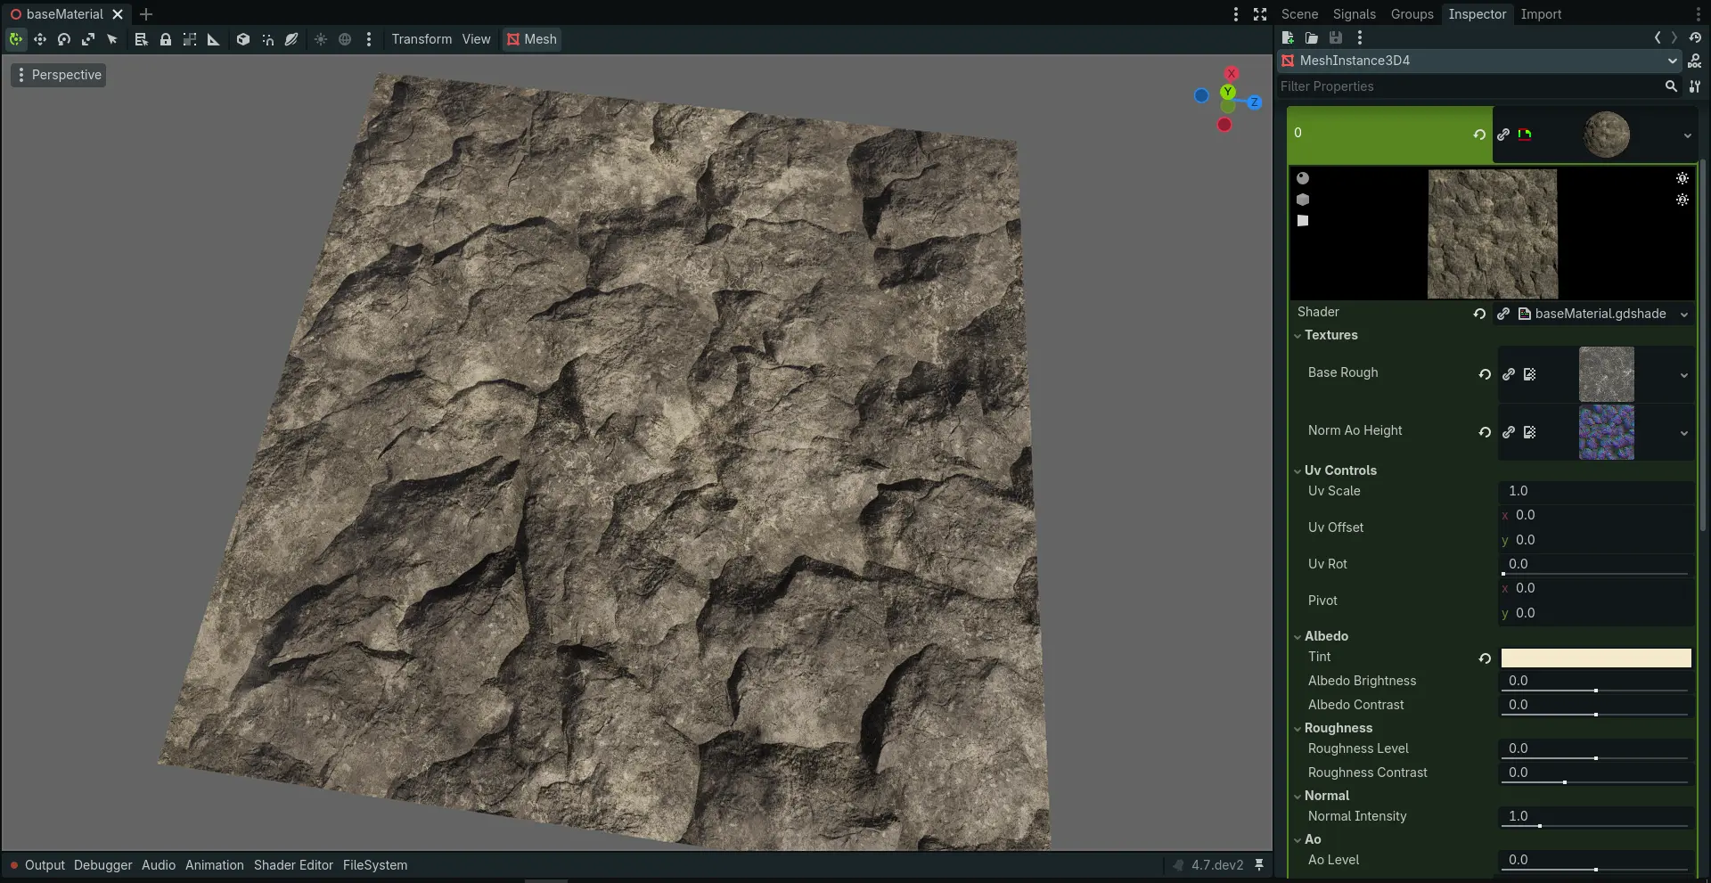Toggle local space cube mode
The image size is (1711, 883).
(x=243, y=39)
